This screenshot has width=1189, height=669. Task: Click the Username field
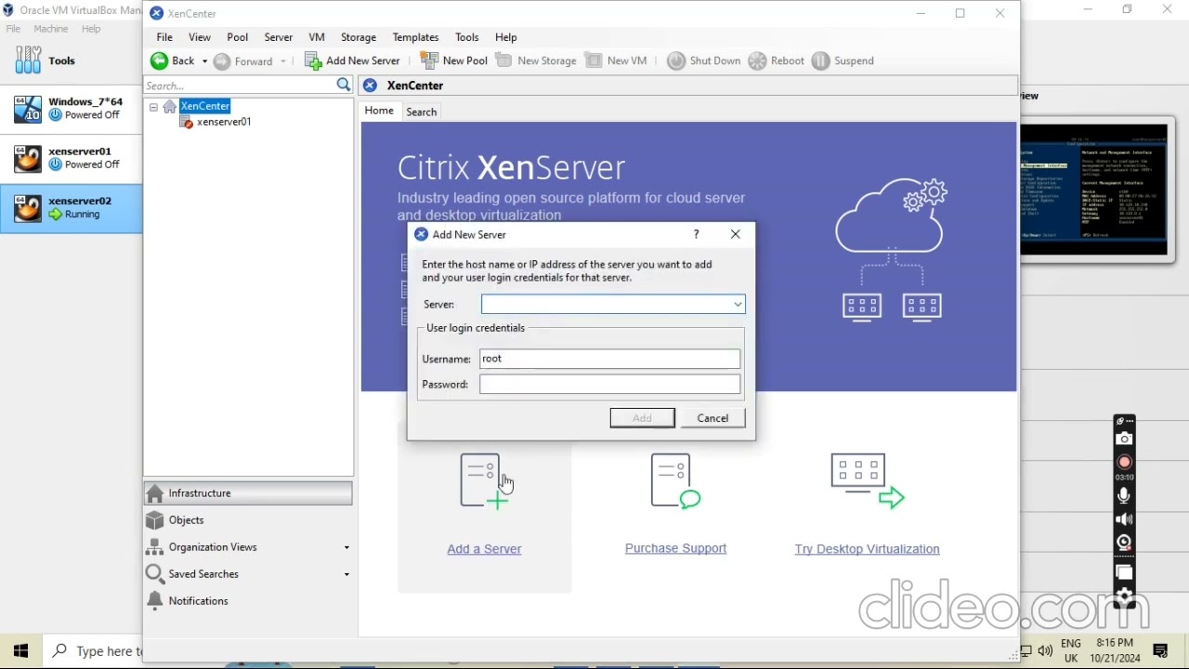pos(610,359)
